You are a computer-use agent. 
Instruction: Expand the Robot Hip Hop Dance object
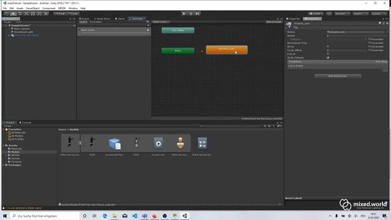click(x=9, y=35)
